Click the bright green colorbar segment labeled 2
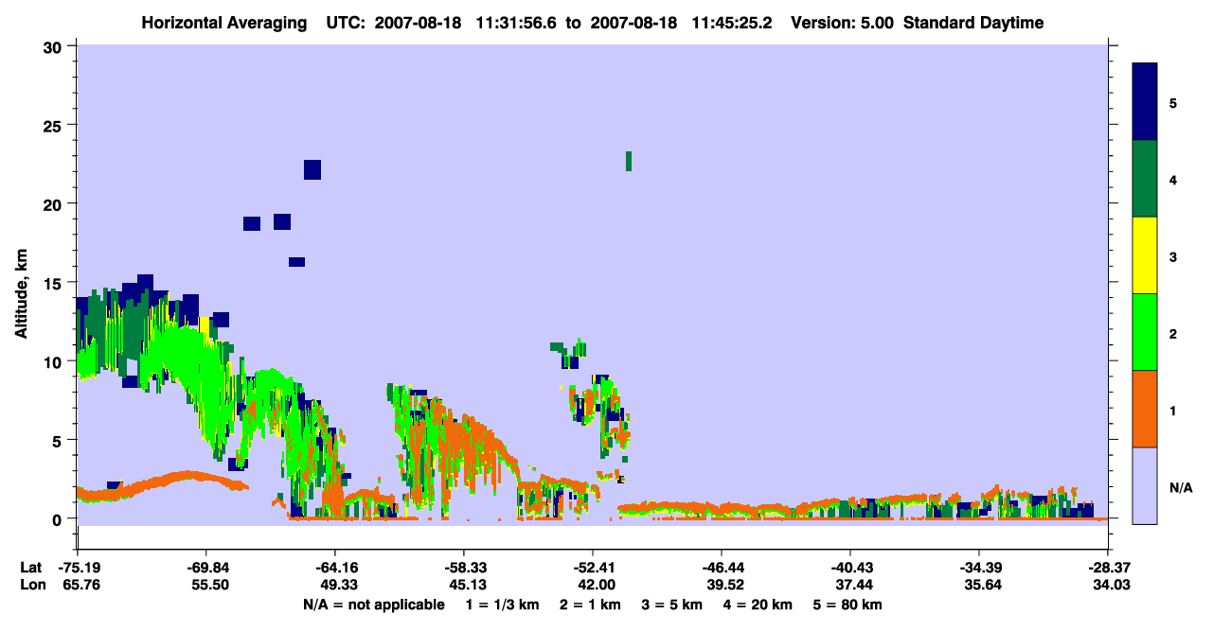 click(1145, 332)
